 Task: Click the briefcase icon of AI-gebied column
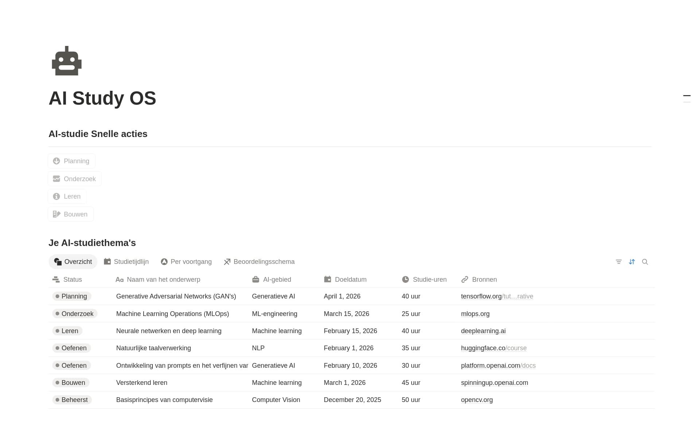(256, 280)
